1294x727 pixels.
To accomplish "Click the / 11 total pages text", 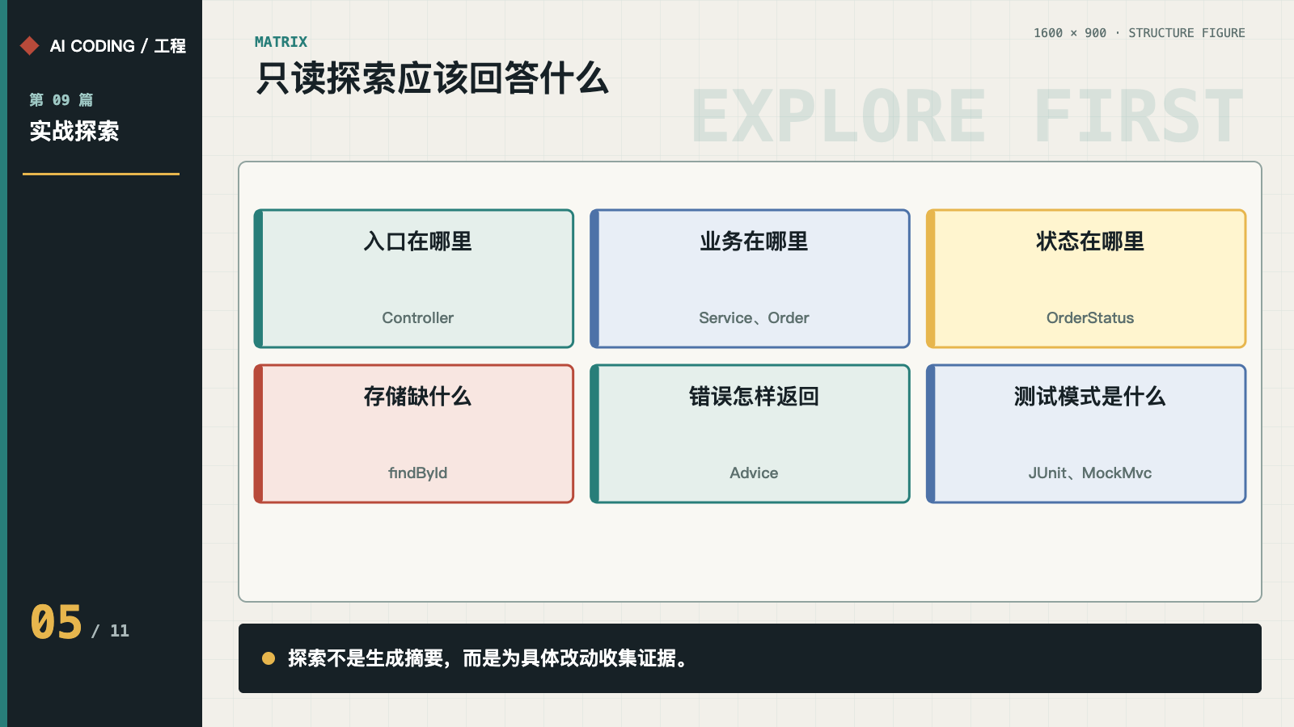I will point(110,631).
